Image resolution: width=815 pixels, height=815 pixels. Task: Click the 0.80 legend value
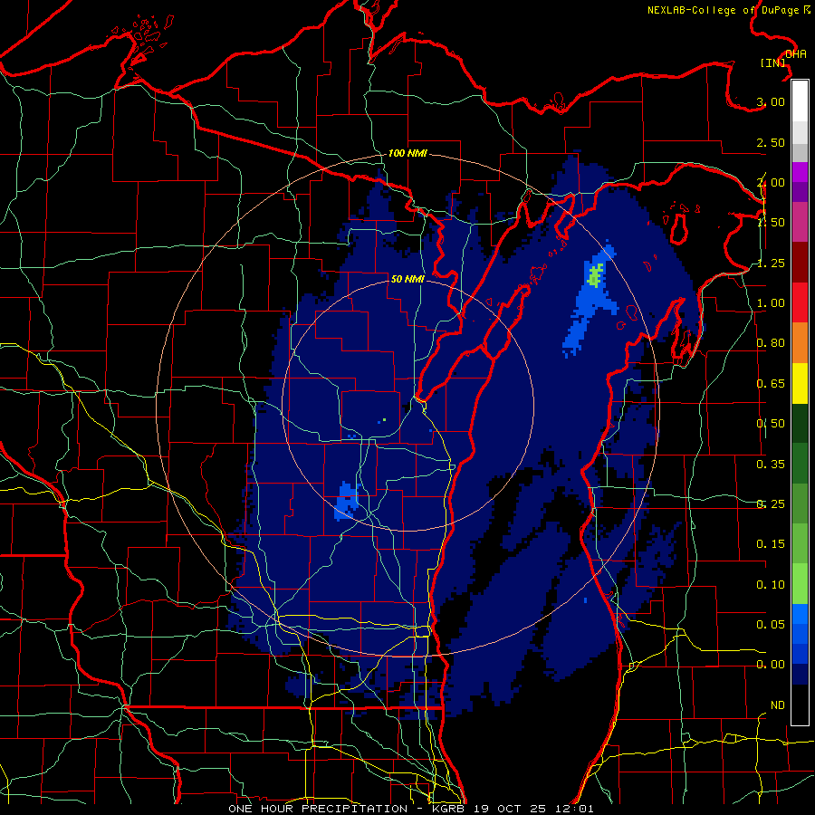[771, 343]
